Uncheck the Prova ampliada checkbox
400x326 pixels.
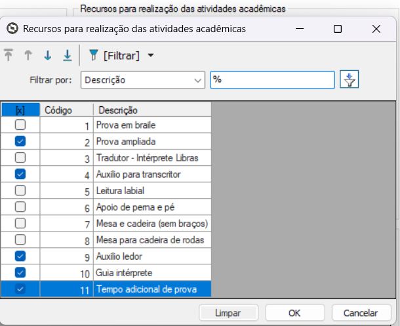pos(20,141)
